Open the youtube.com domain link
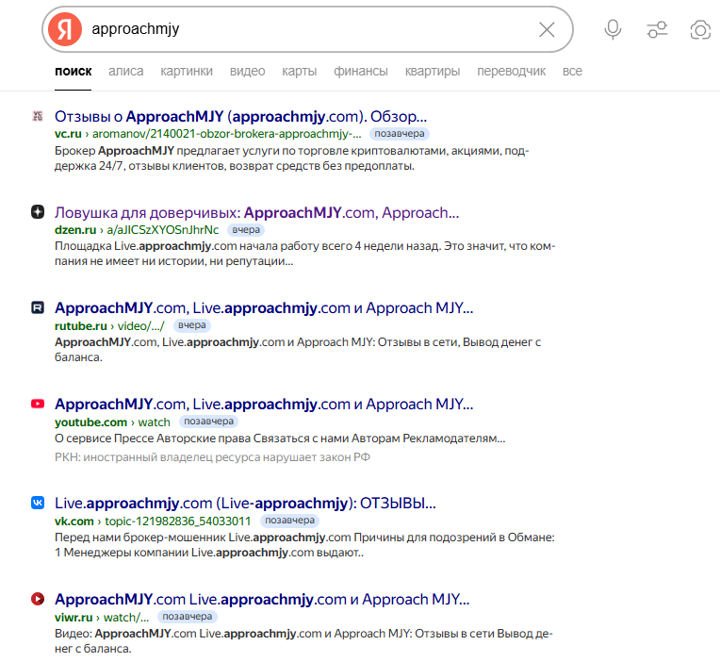 click(90, 422)
